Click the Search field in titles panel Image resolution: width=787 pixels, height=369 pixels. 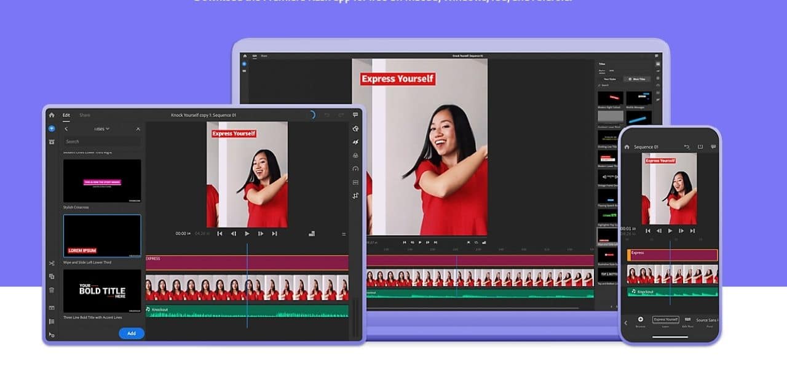(102, 141)
